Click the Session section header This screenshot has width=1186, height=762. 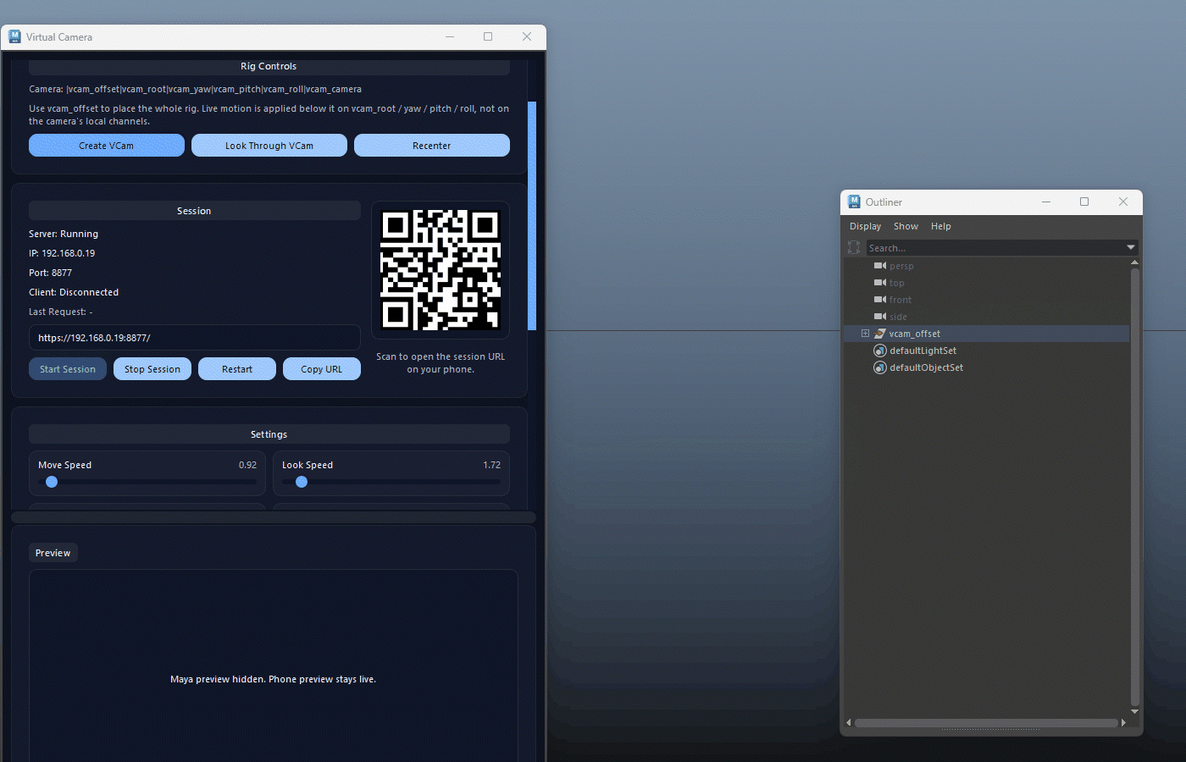pos(195,211)
